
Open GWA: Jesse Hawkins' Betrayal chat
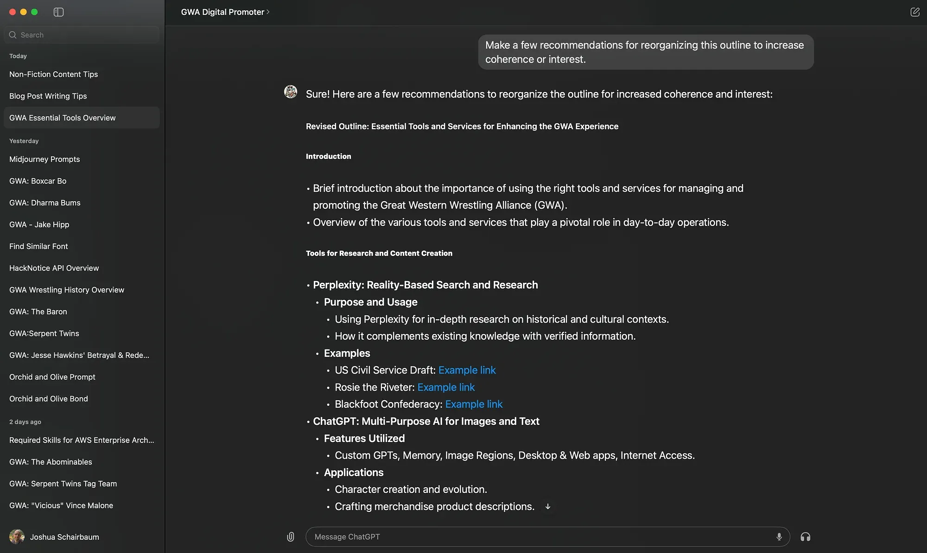pyautogui.click(x=82, y=355)
